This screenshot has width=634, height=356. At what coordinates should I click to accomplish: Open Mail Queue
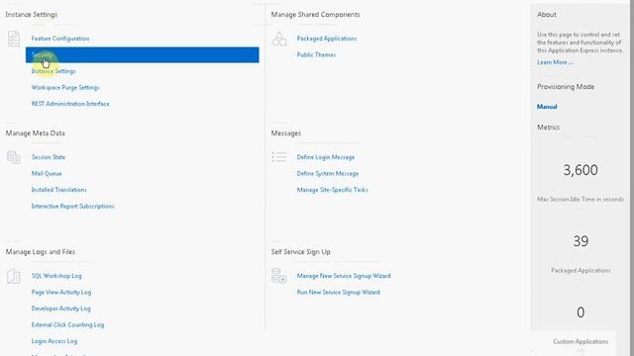pyautogui.click(x=47, y=174)
